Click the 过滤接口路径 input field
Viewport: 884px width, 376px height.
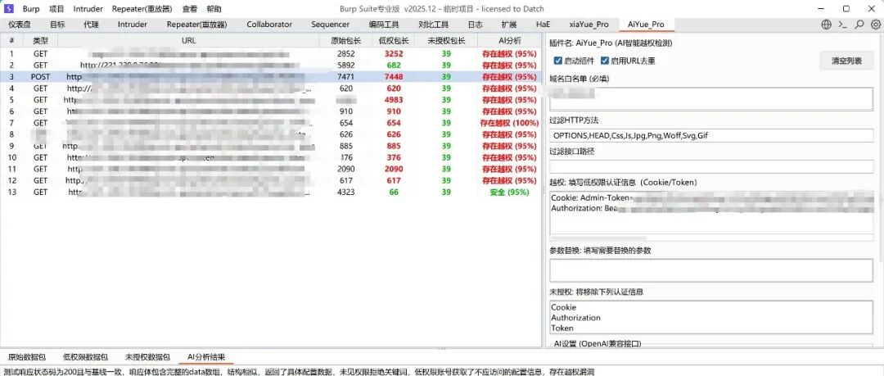[711, 166]
